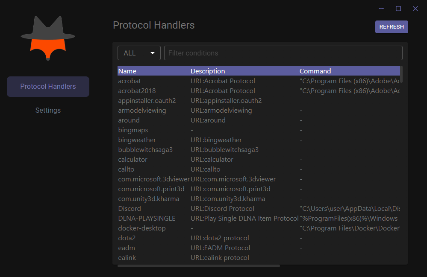Click the REFRESH button
Image resolution: width=427 pixels, height=277 pixels.
[x=392, y=27]
